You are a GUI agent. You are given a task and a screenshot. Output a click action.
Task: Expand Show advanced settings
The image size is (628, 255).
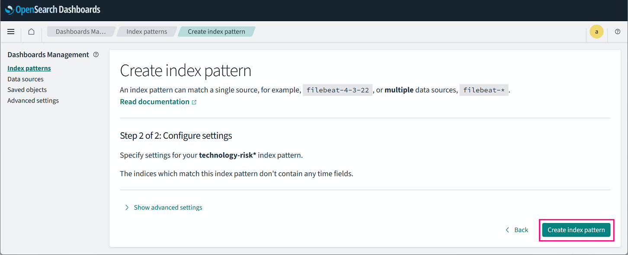point(168,207)
